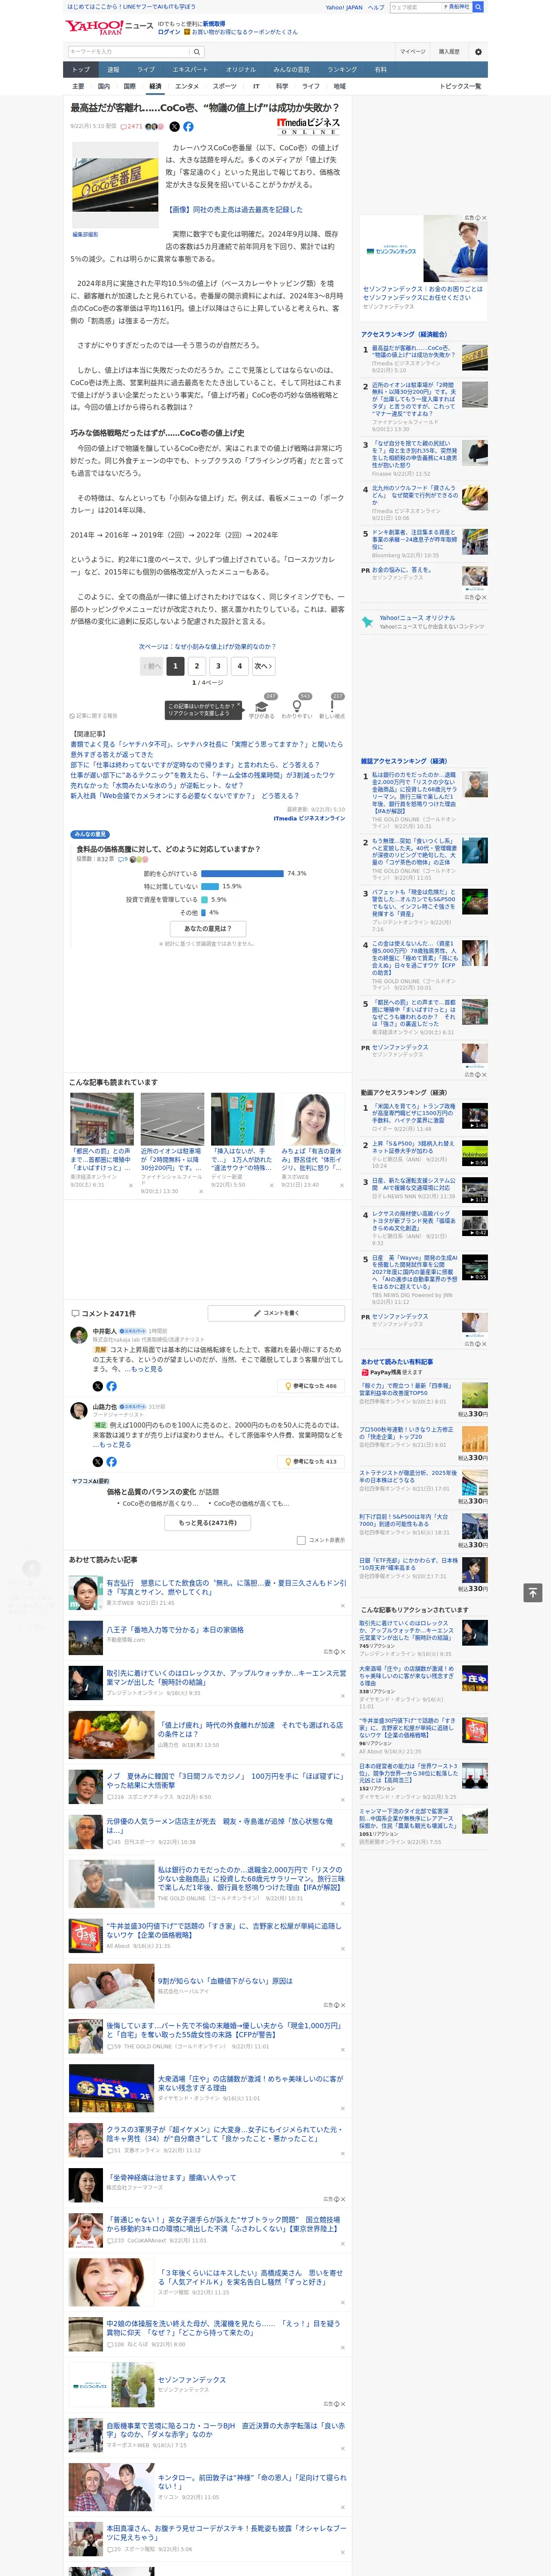Select the トップ navigation tab
This screenshot has width=551, height=2576.
81,70
